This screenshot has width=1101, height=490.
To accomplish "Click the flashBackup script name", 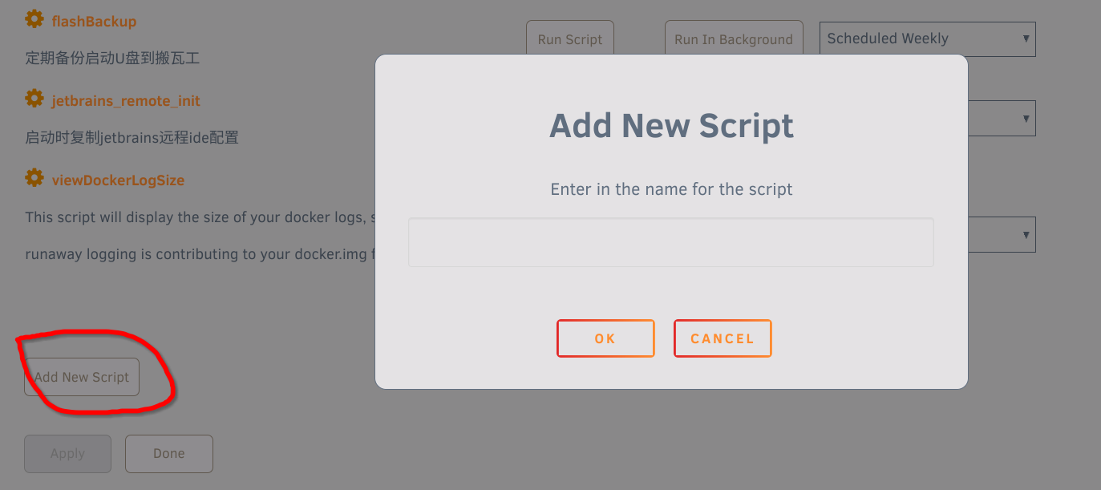I will click(x=94, y=22).
